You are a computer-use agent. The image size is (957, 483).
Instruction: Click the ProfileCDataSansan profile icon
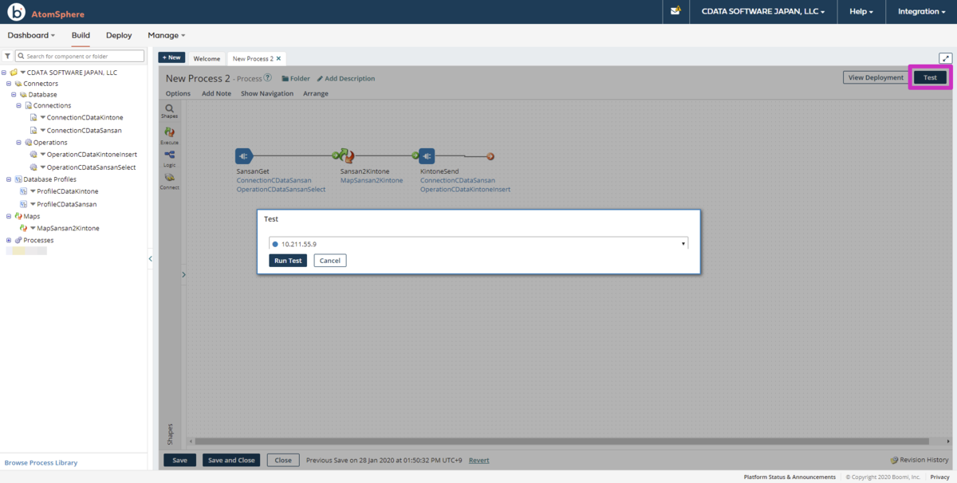tap(24, 204)
